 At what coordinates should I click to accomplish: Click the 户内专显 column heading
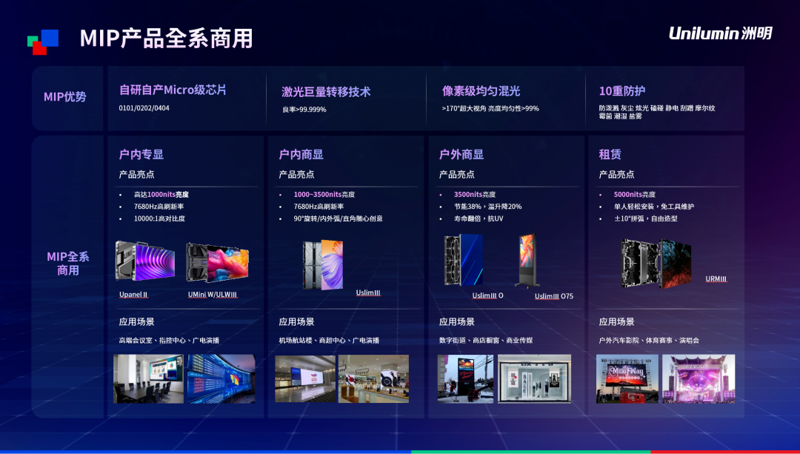141,154
